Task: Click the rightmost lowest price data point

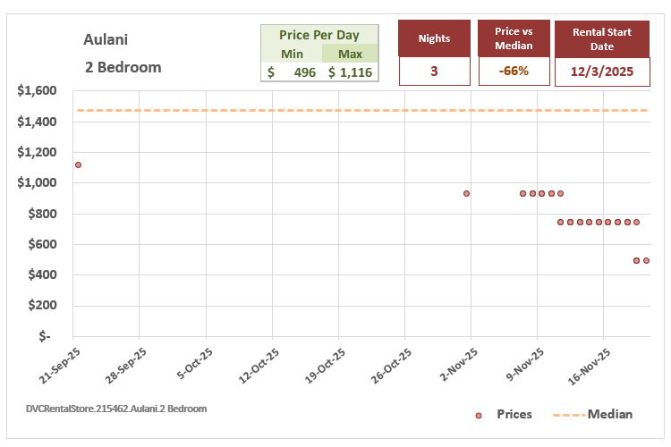Action: [x=646, y=260]
